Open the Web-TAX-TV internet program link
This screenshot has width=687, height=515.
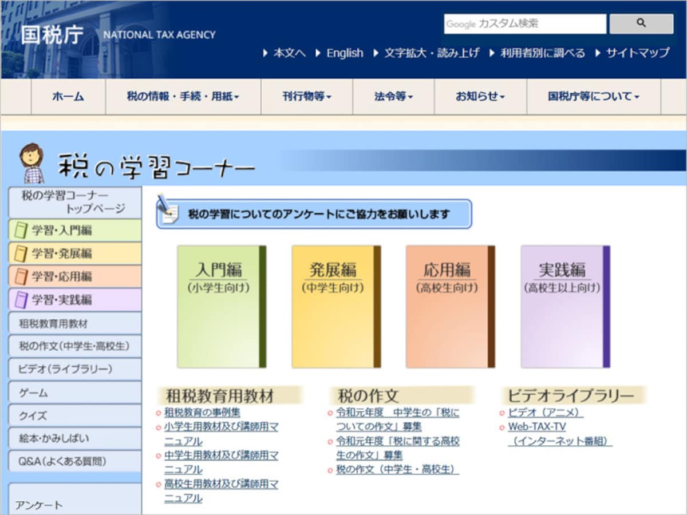(560, 434)
